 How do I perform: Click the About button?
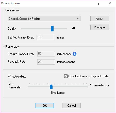[100, 19]
